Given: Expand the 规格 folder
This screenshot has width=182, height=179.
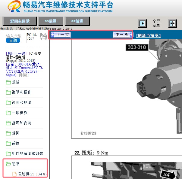Looking at the screenshot, I should pyautogui.click(x=16, y=82).
